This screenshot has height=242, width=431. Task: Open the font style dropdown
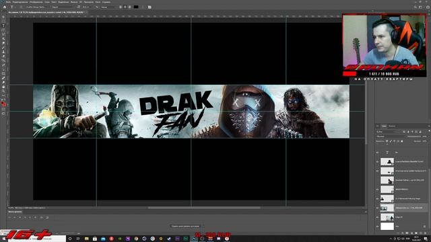(x=63, y=7)
